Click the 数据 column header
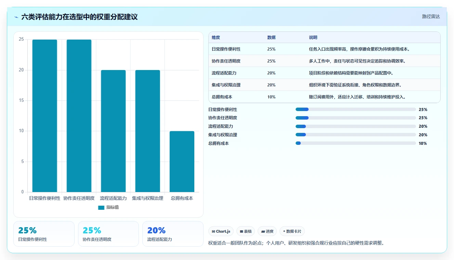The image size is (454, 260). 271,38
